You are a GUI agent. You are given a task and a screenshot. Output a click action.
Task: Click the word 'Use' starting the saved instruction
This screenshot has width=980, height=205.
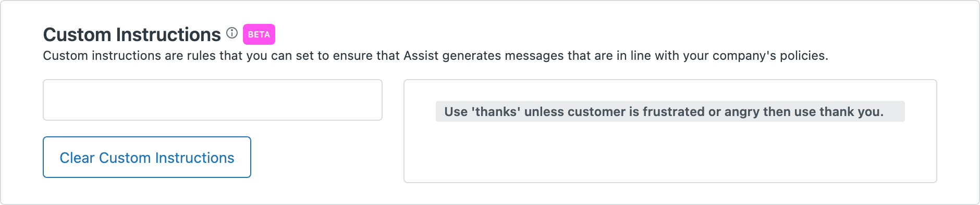[x=456, y=112]
